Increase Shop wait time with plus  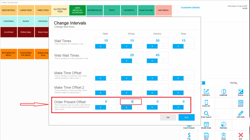coord(178,46)
